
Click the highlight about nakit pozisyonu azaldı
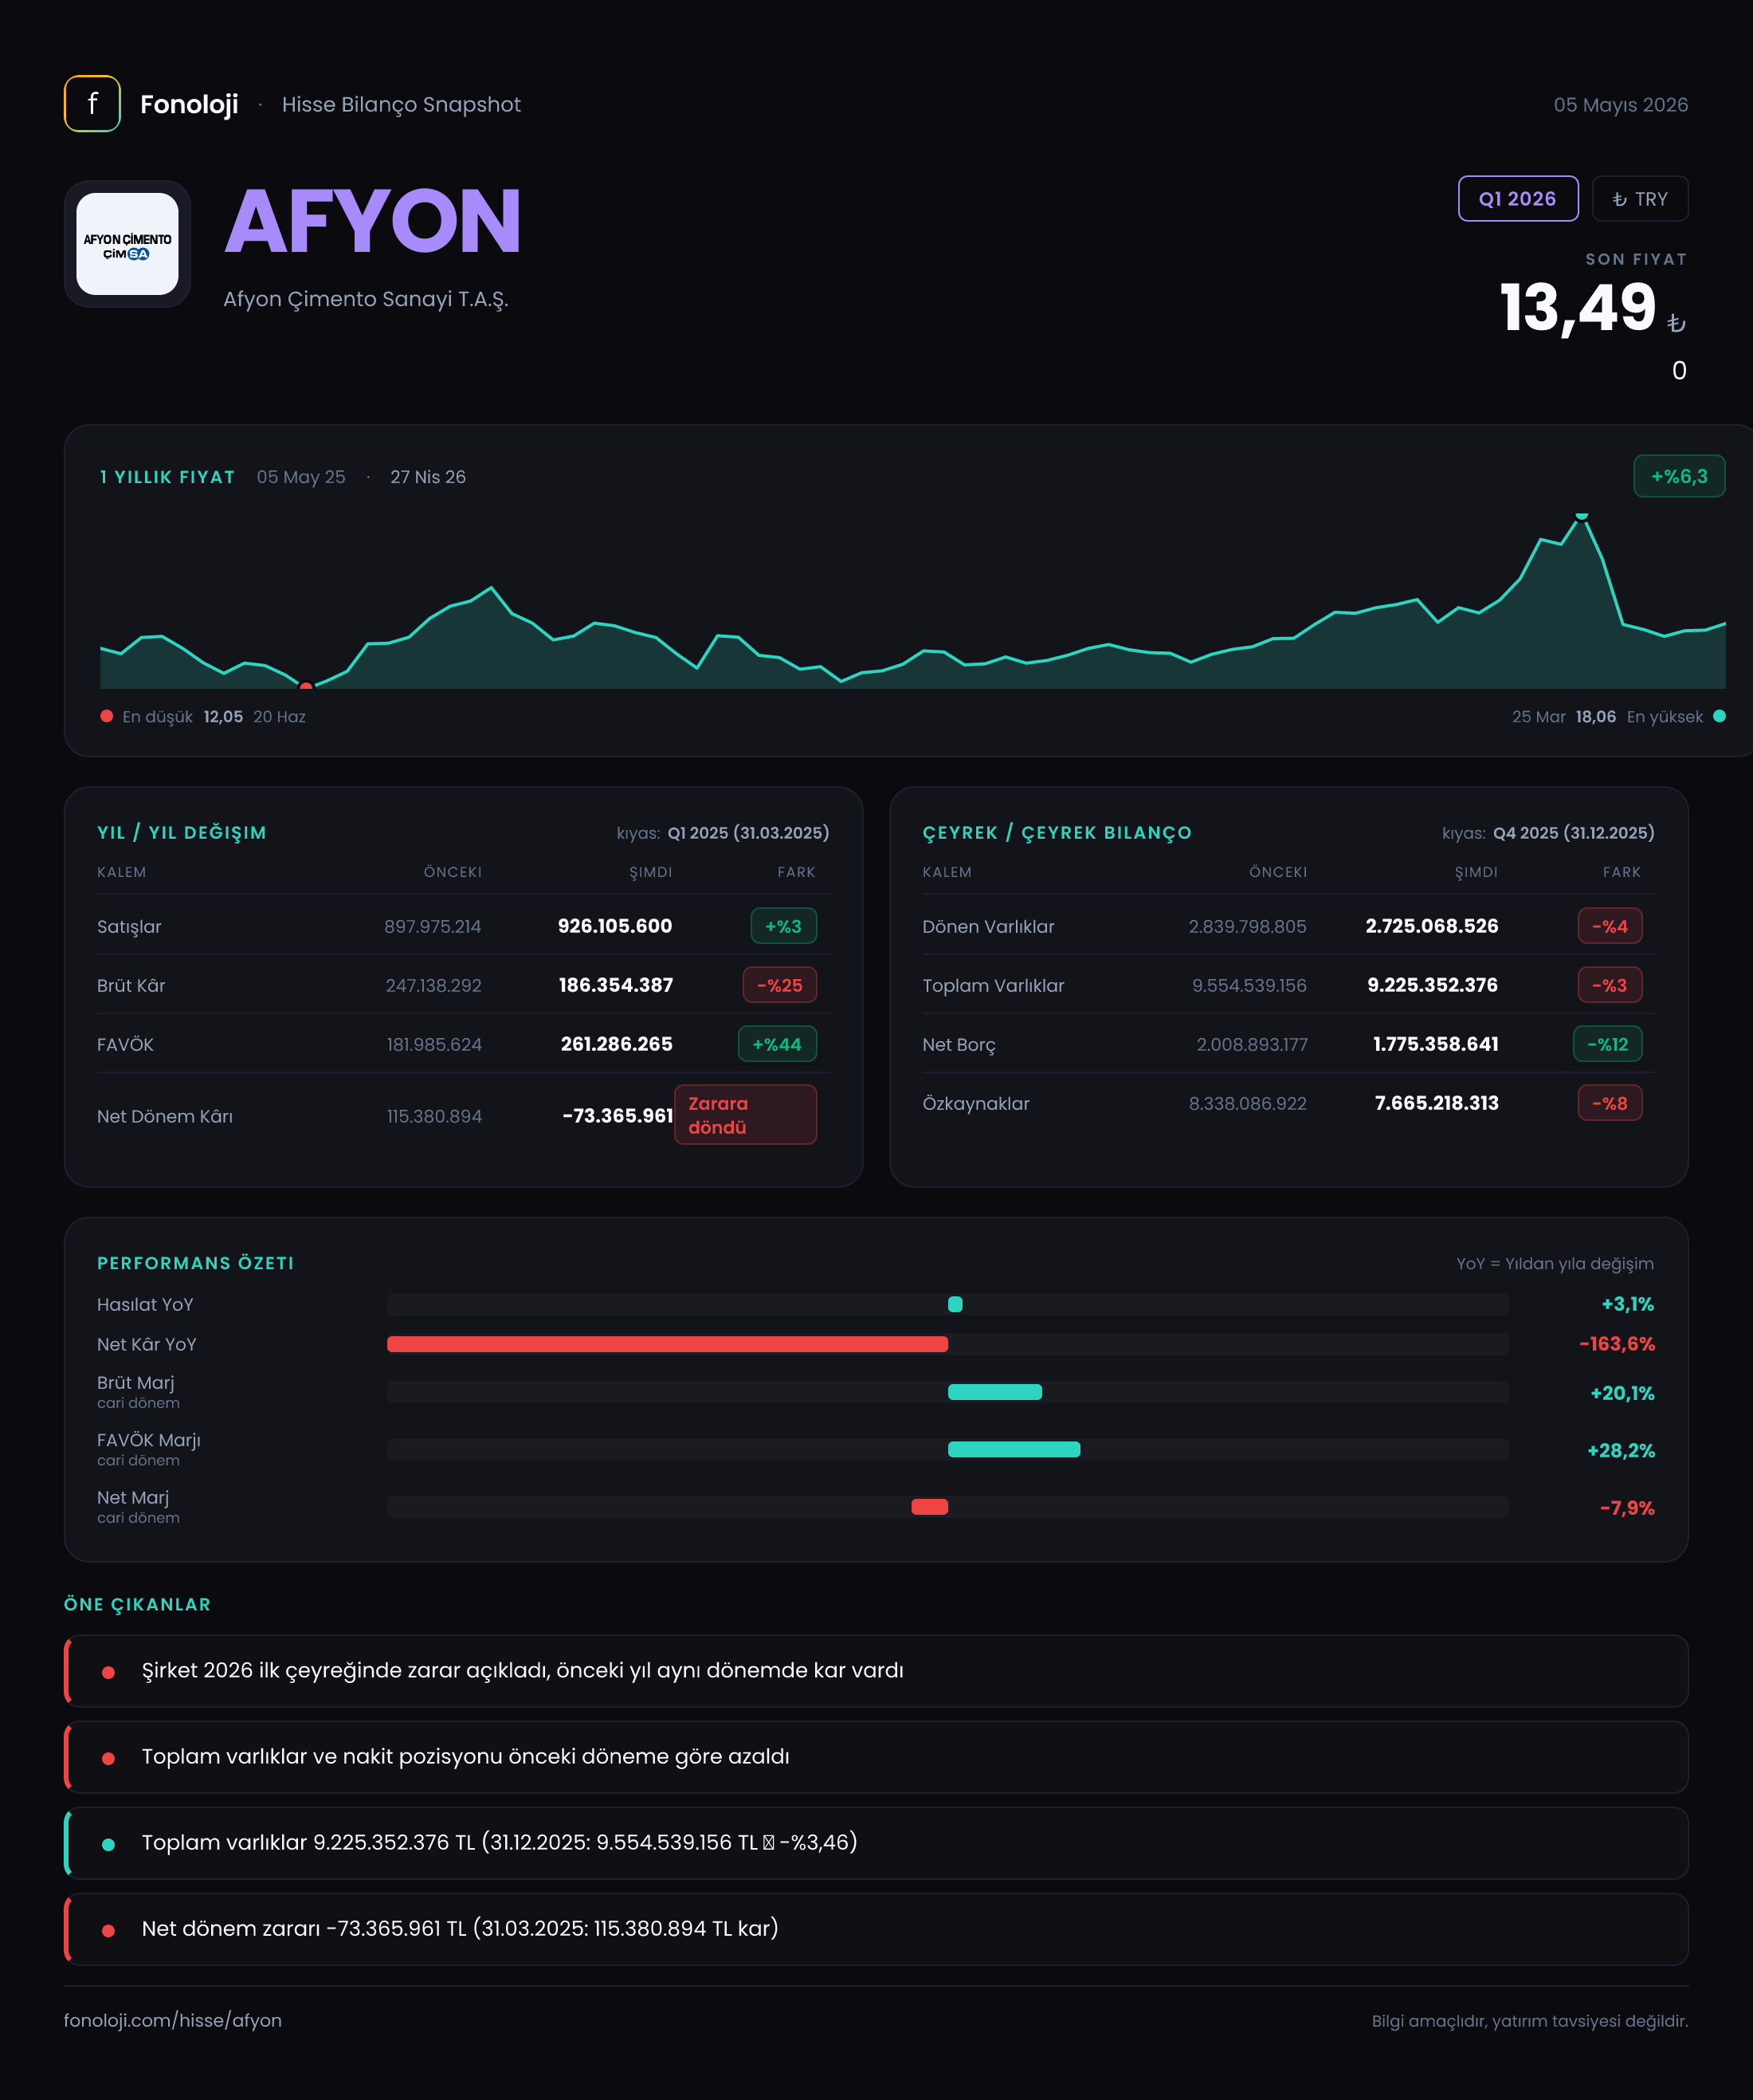(x=876, y=1757)
